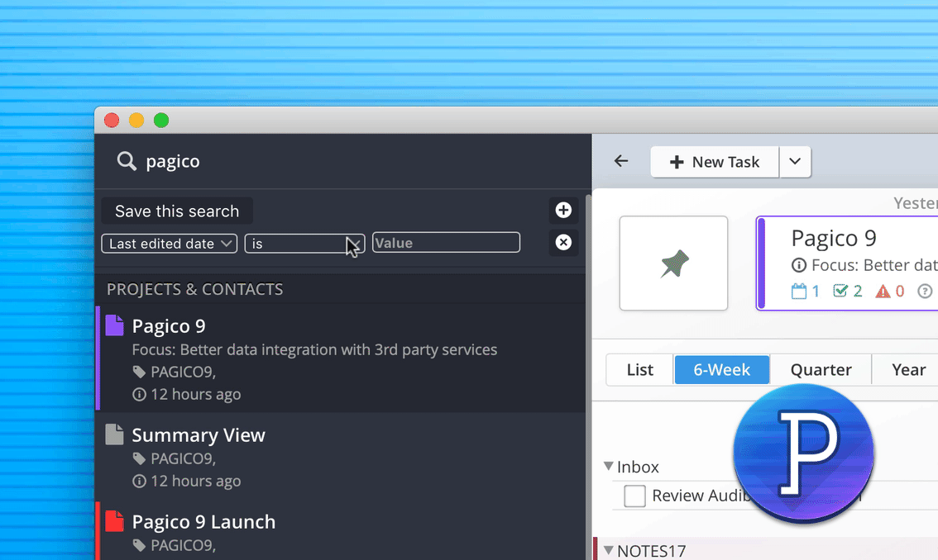Open the New Task dropdown arrow

[x=795, y=162]
